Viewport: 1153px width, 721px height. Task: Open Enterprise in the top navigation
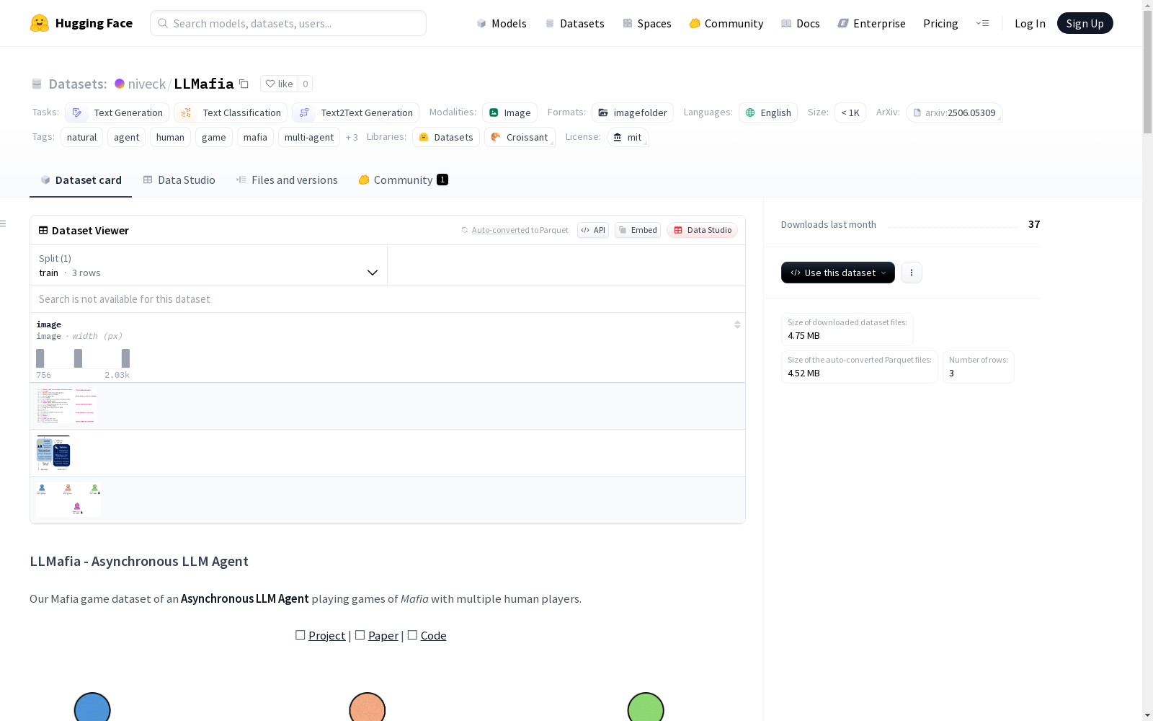pyautogui.click(x=871, y=23)
